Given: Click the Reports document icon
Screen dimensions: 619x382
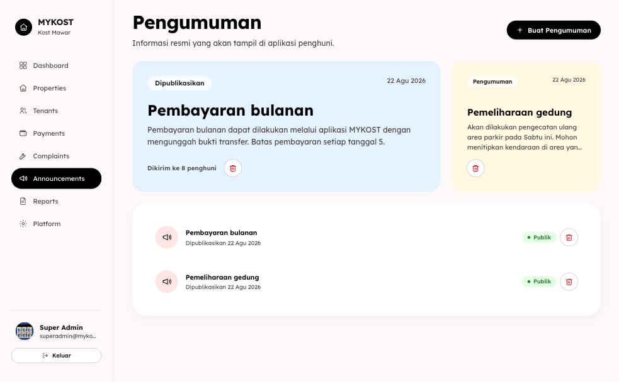Looking at the screenshot, I should coord(23,201).
